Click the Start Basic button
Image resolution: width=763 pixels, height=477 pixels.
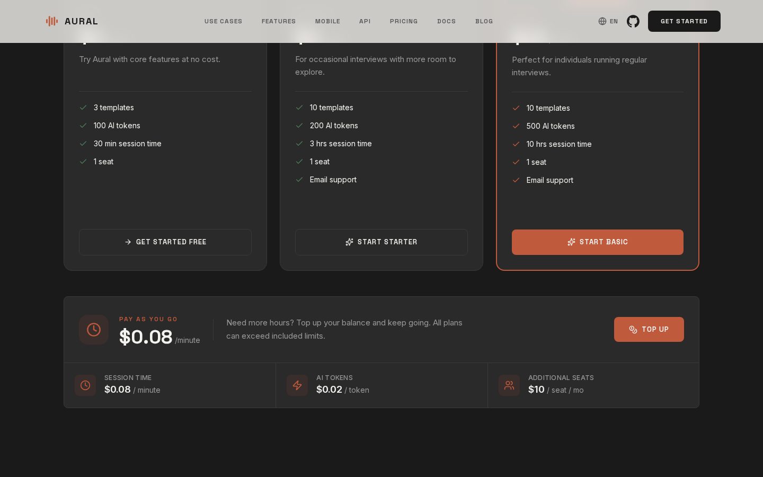598,242
